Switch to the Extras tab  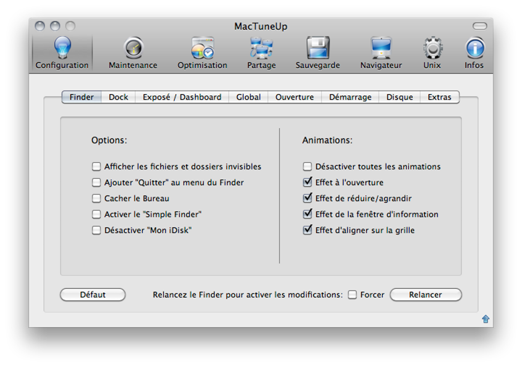[x=440, y=97]
